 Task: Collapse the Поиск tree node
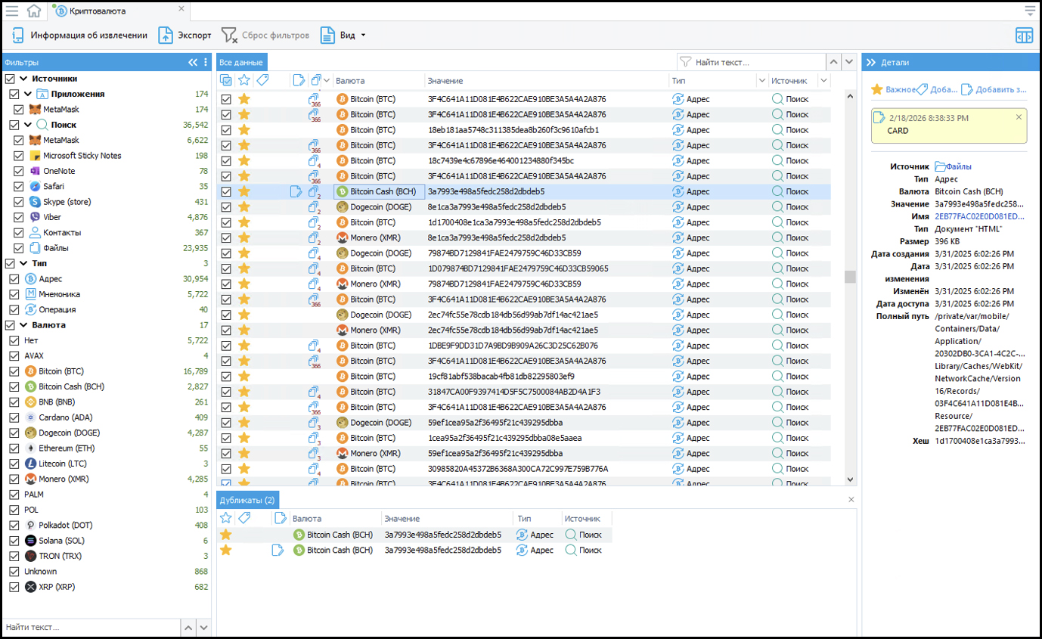point(28,125)
